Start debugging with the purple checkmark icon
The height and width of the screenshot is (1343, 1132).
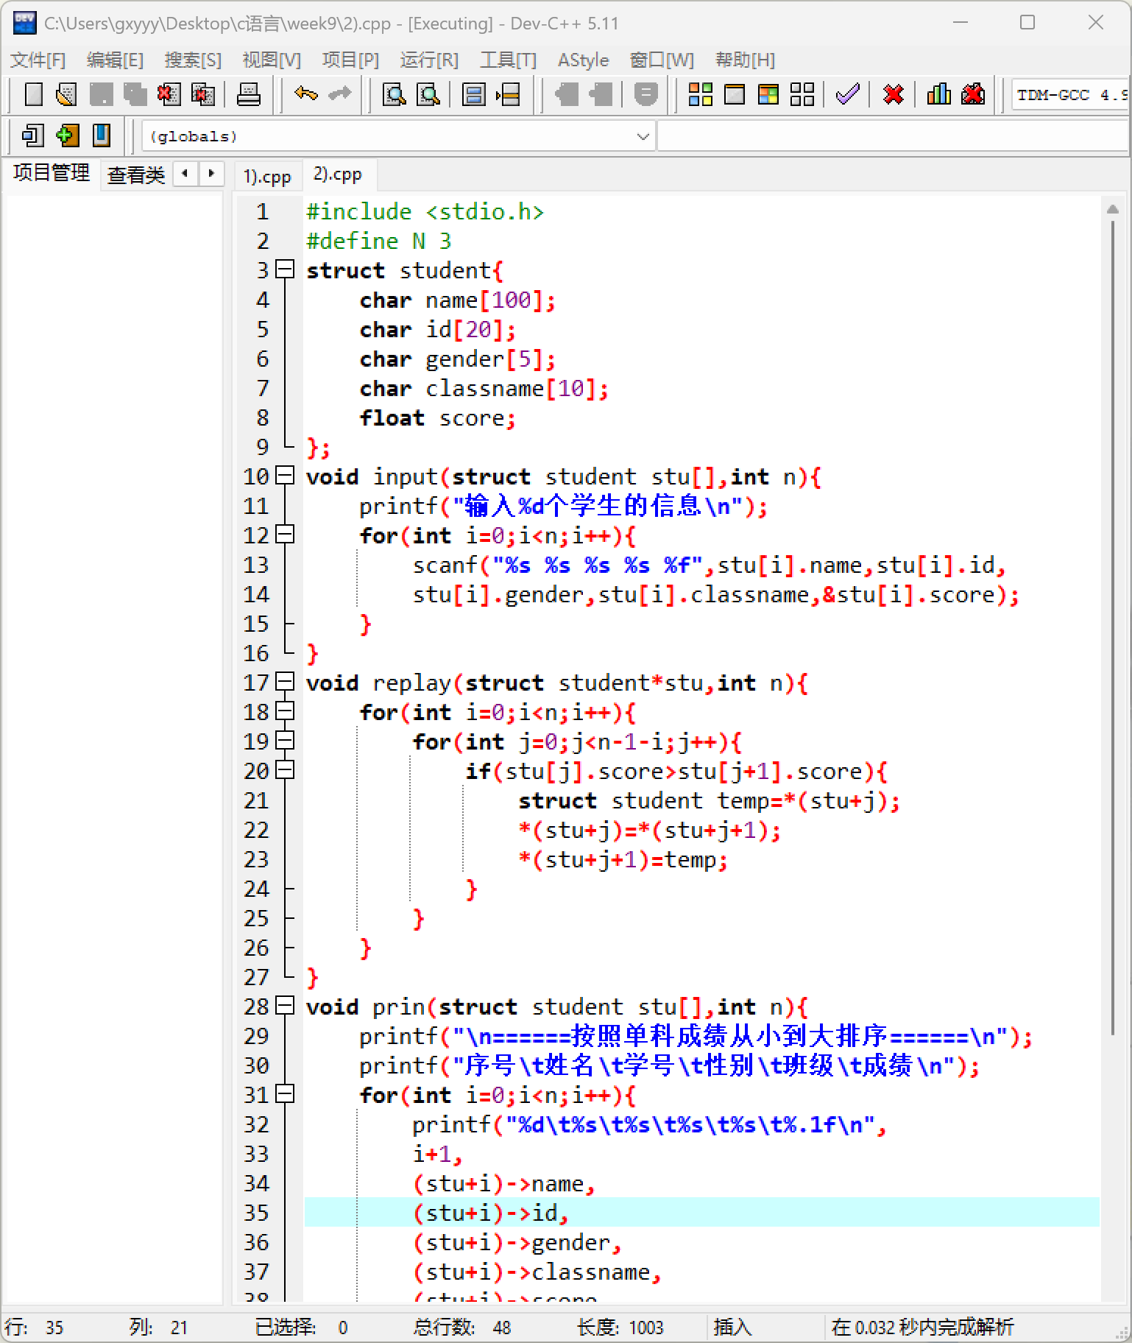pyautogui.click(x=847, y=94)
